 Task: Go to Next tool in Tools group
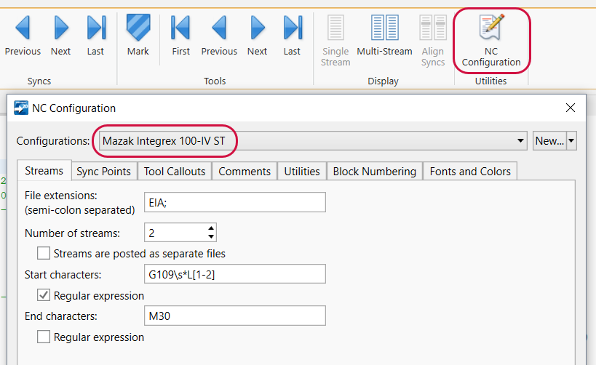[258, 36]
